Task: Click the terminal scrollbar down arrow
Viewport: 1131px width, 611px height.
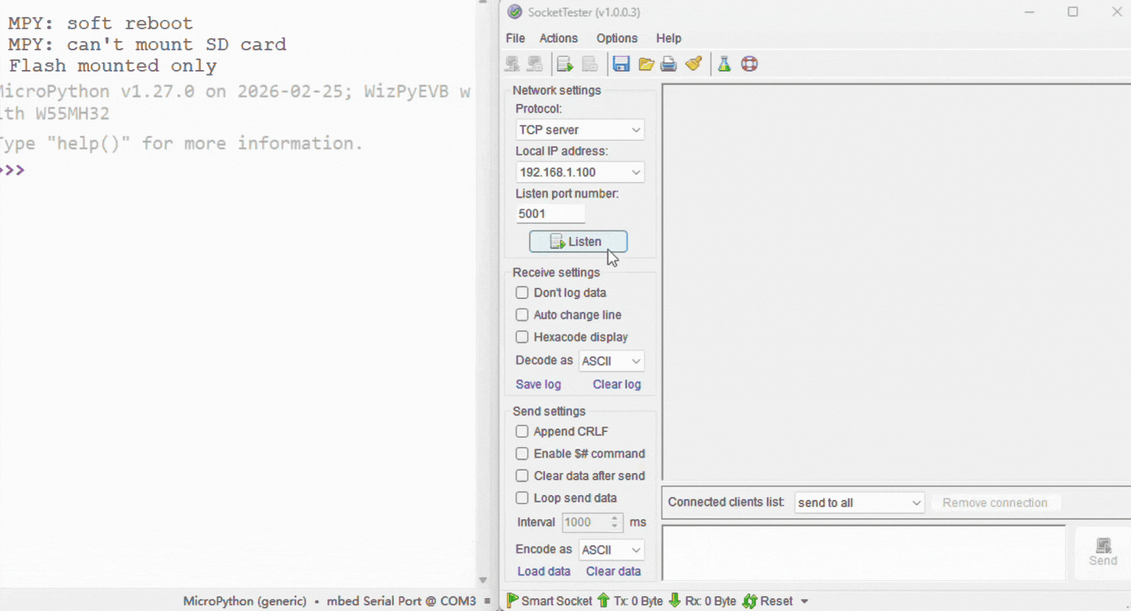Action: [483, 581]
